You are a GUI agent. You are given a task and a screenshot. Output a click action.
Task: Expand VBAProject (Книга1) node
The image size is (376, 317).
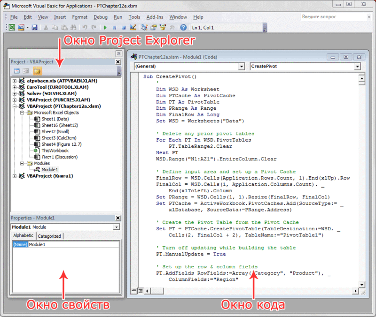tap(15, 176)
